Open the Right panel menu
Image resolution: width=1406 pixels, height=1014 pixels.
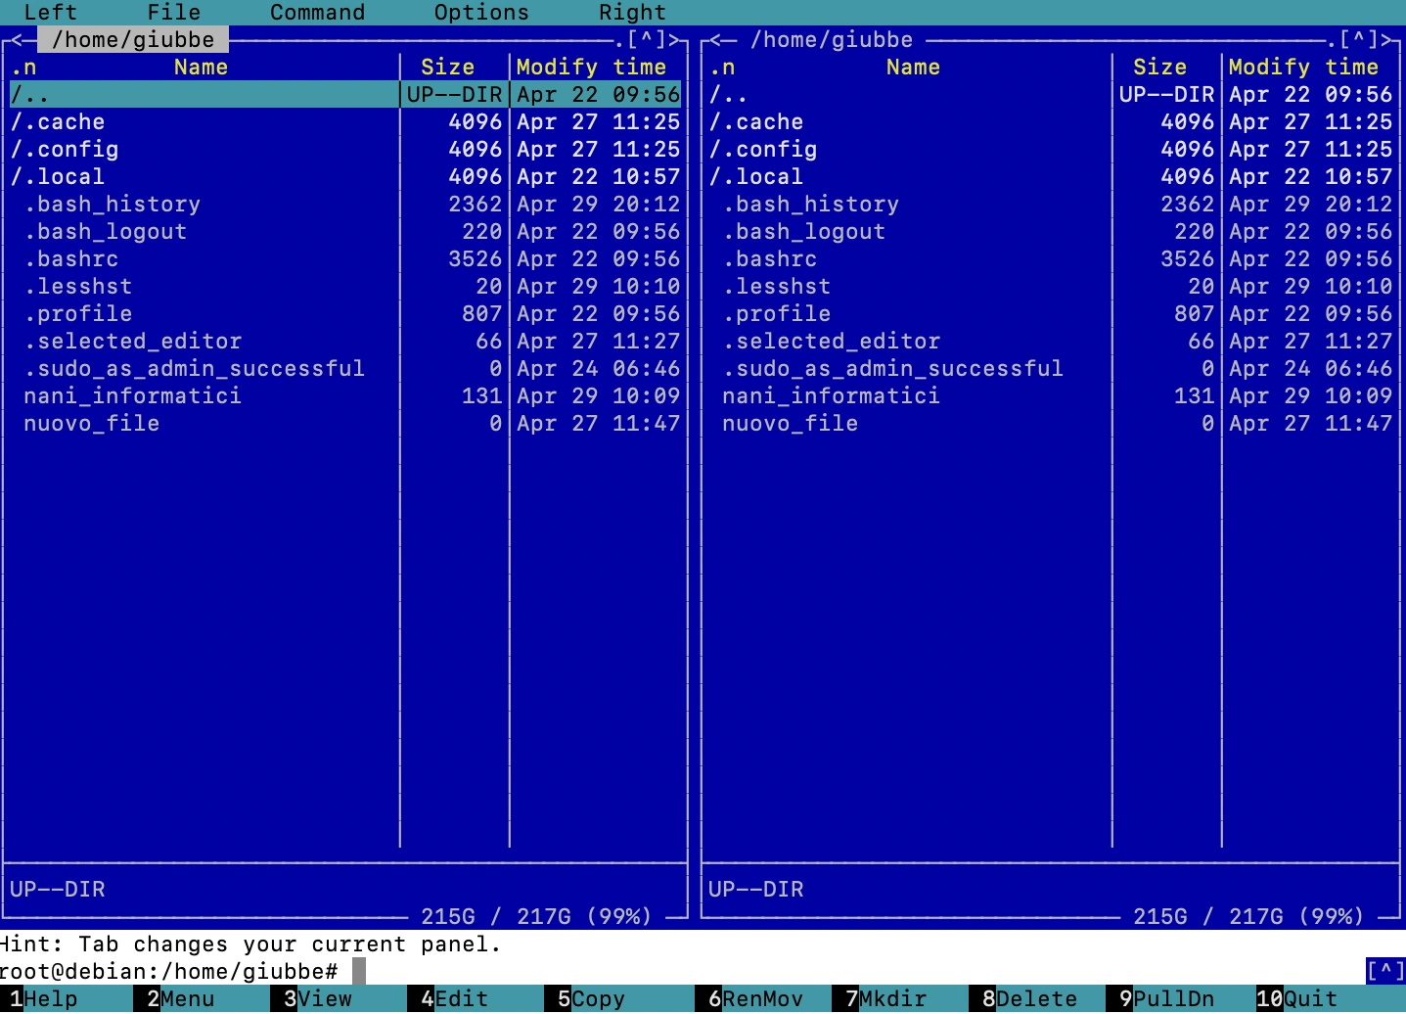[631, 13]
